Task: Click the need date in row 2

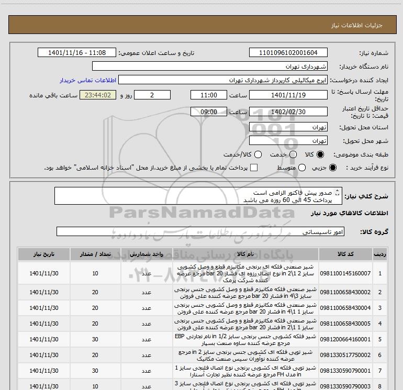Action: (44, 292)
